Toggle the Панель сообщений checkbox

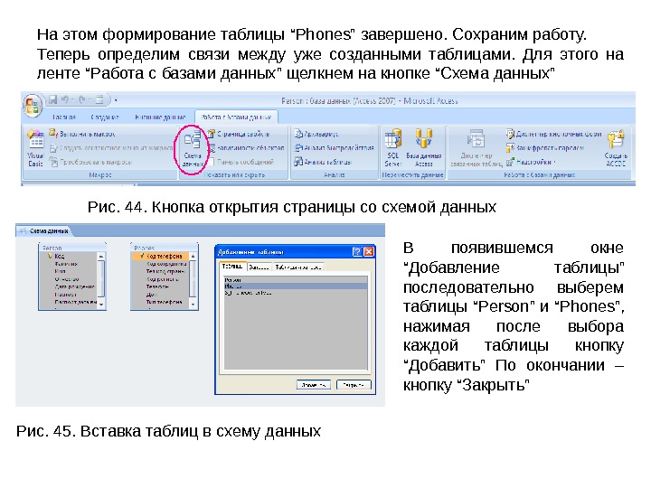[211, 162]
